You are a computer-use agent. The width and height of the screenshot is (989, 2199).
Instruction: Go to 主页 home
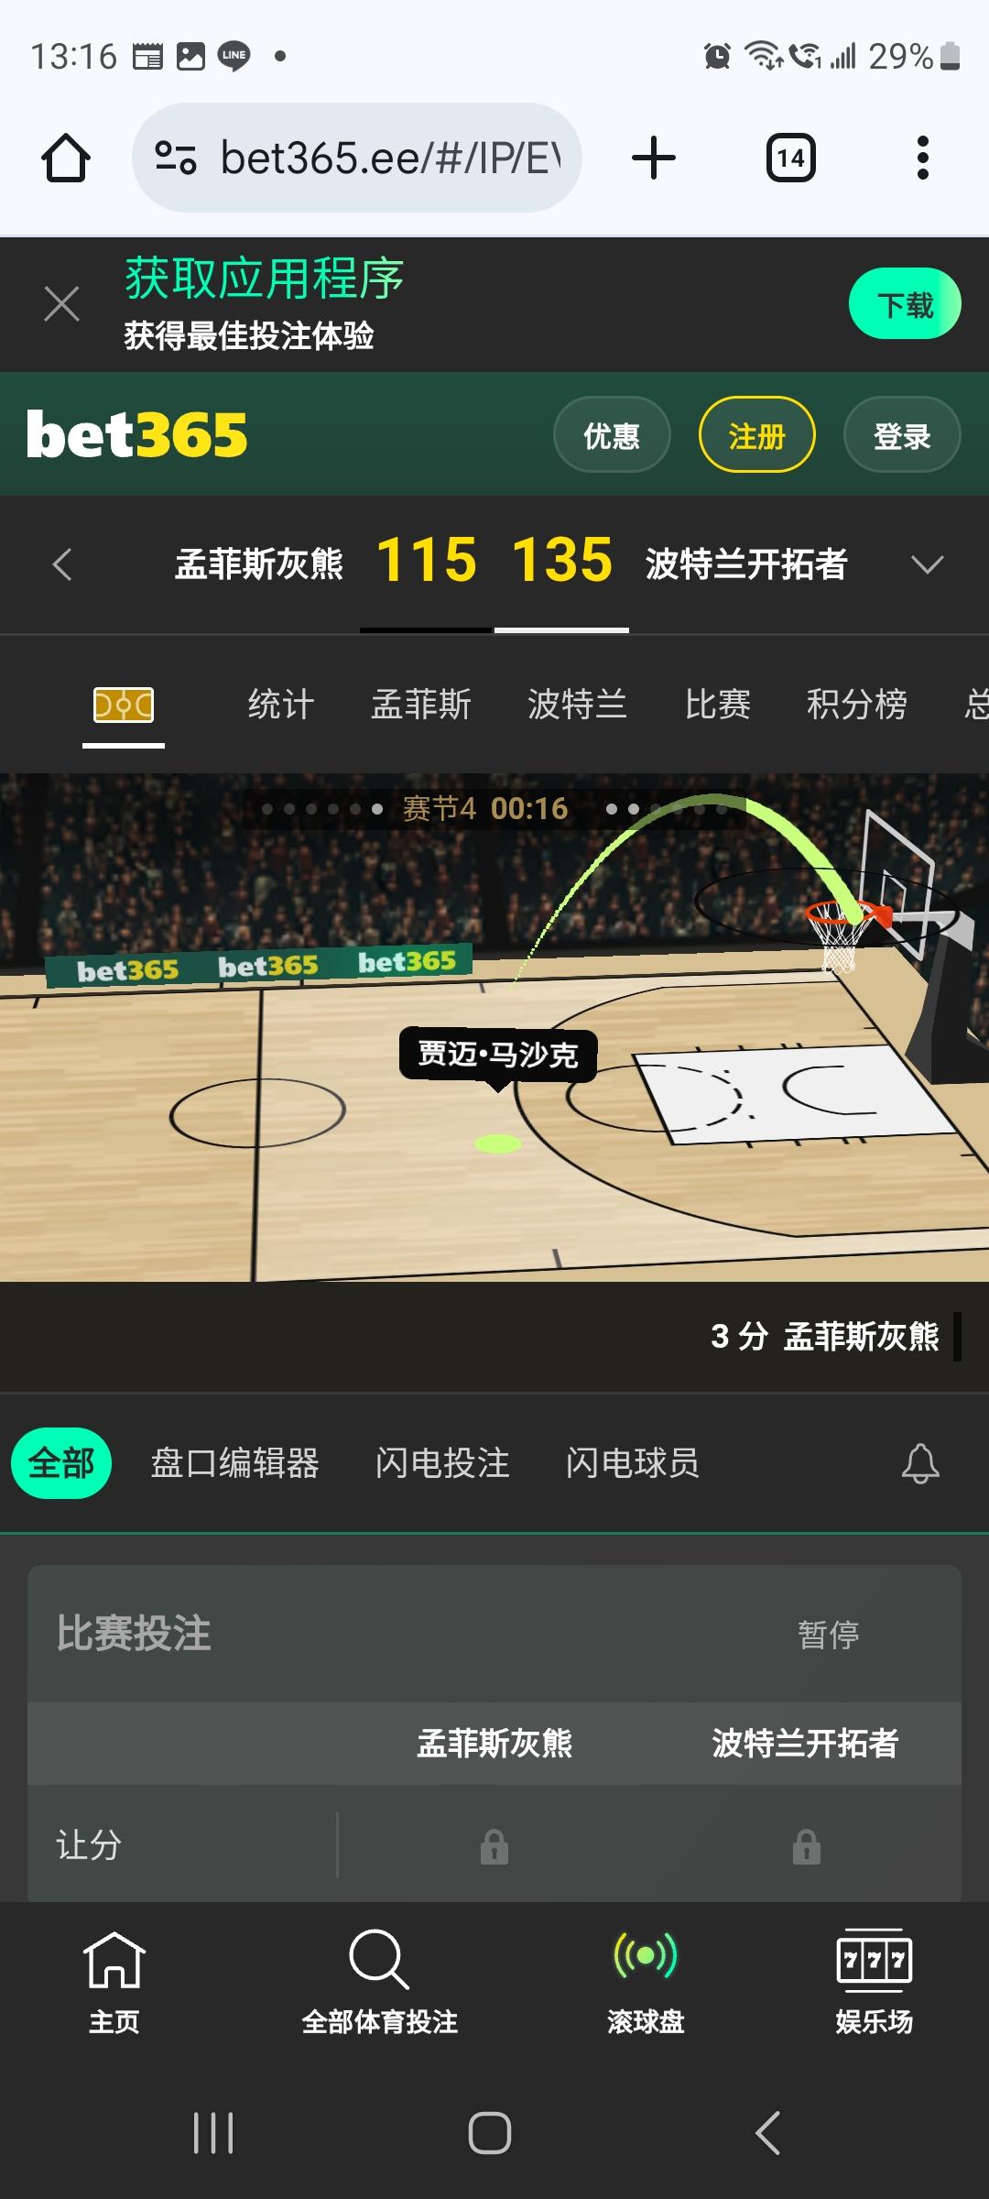click(x=114, y=1982)
